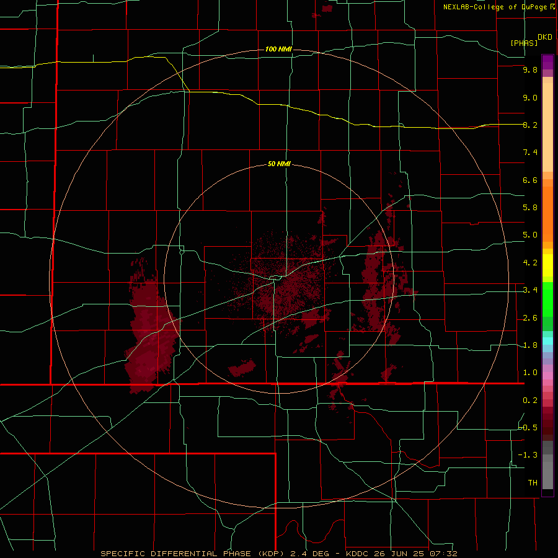The height and width of the screenshot is (558, 558).
Task: Click the 0.2 scale value
Action: click(x=530, y=401)
